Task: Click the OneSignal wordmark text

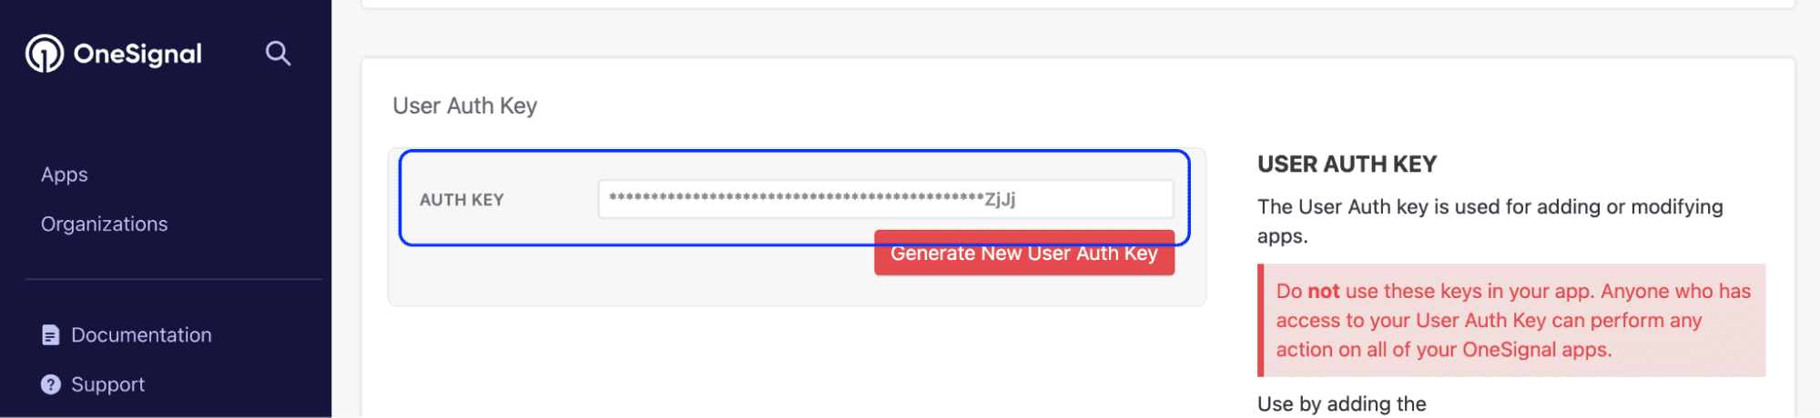Action: pos(137,55)
